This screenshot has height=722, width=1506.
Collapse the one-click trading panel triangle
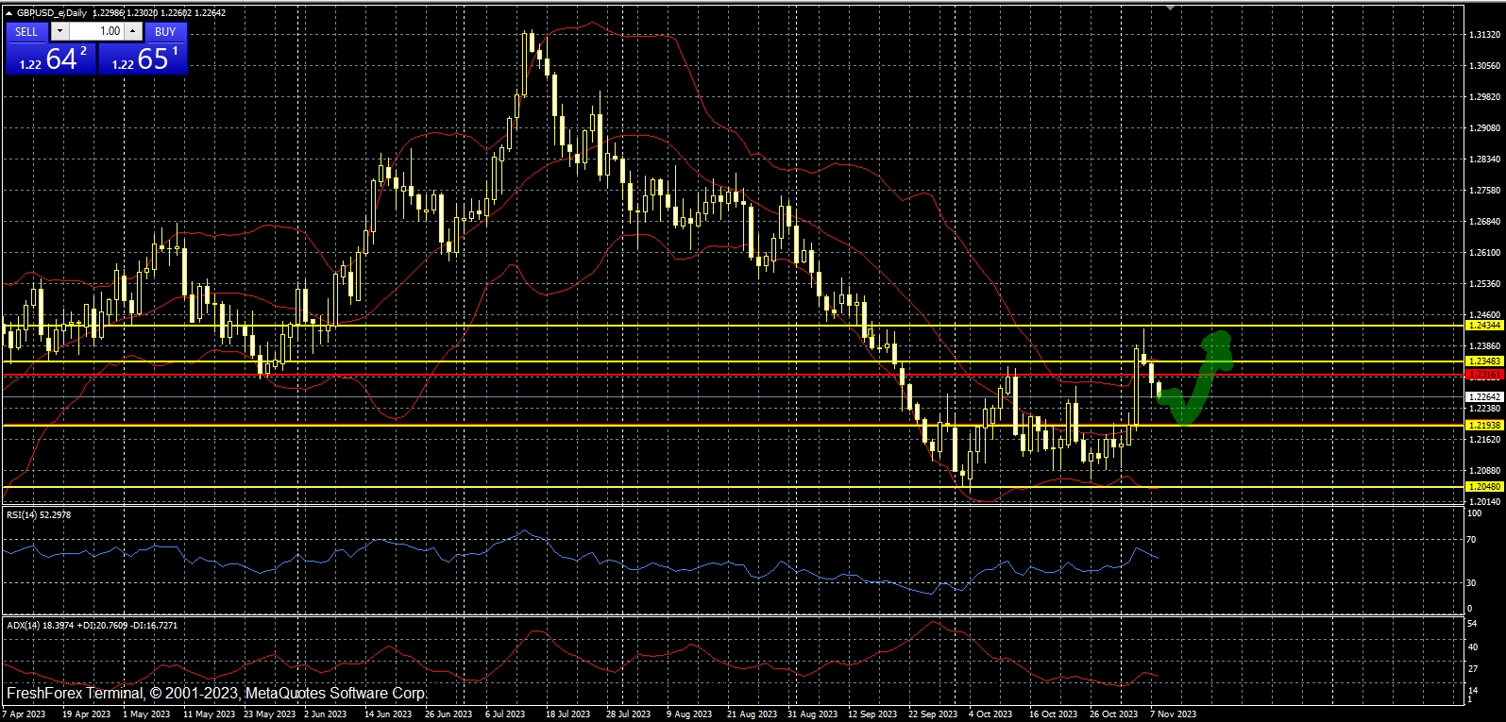coord(8,13)
